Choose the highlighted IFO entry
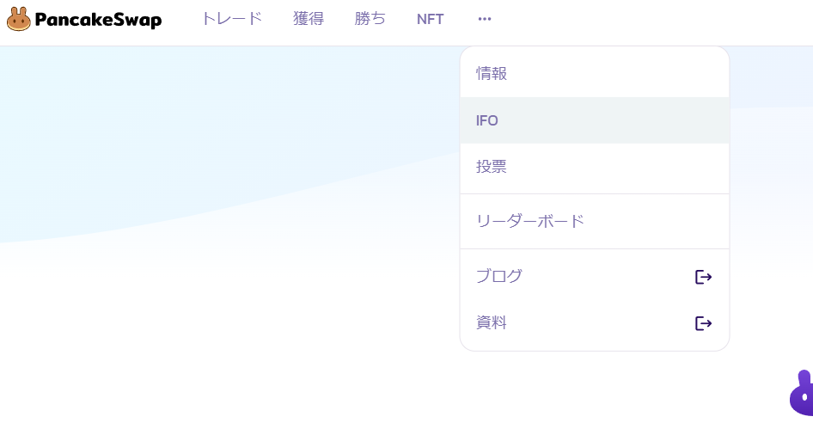Screen dimensions: 813x435 point(595,120)
